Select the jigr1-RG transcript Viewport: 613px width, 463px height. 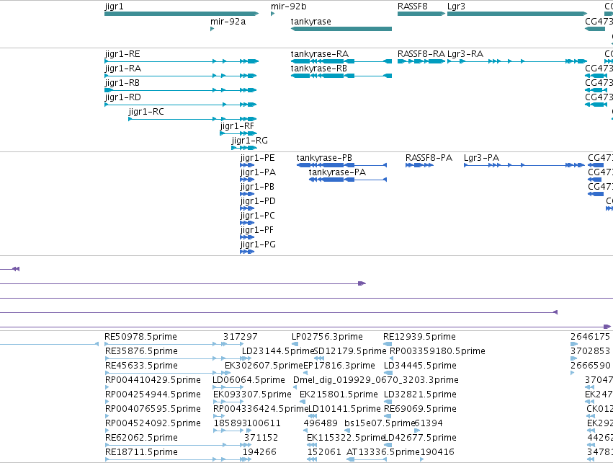244,148
